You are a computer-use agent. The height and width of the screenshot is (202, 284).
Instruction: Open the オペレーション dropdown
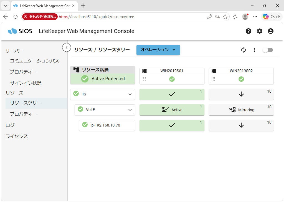point(158,50)
